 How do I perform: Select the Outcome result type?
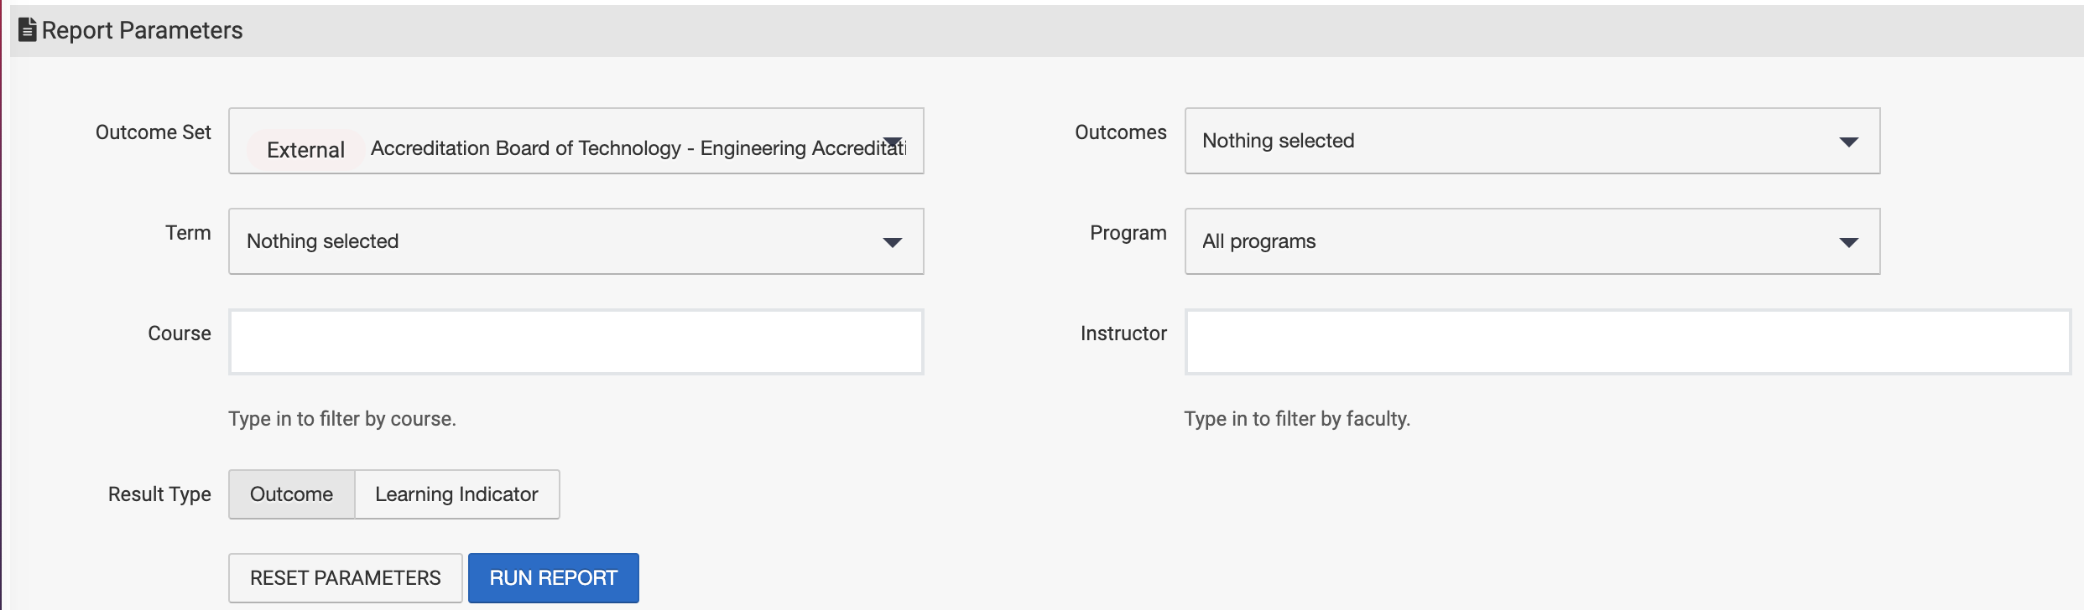tap(292, 494)
